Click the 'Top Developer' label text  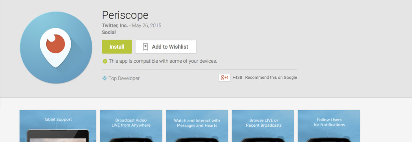point(124,78)
